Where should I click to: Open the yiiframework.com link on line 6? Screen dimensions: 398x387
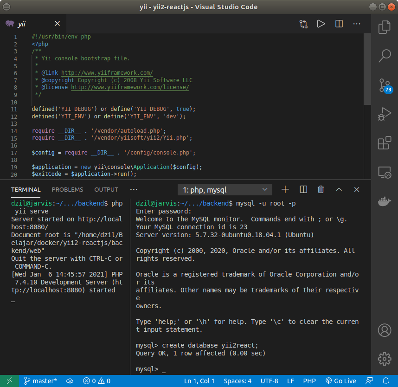(x=107, y=73)
